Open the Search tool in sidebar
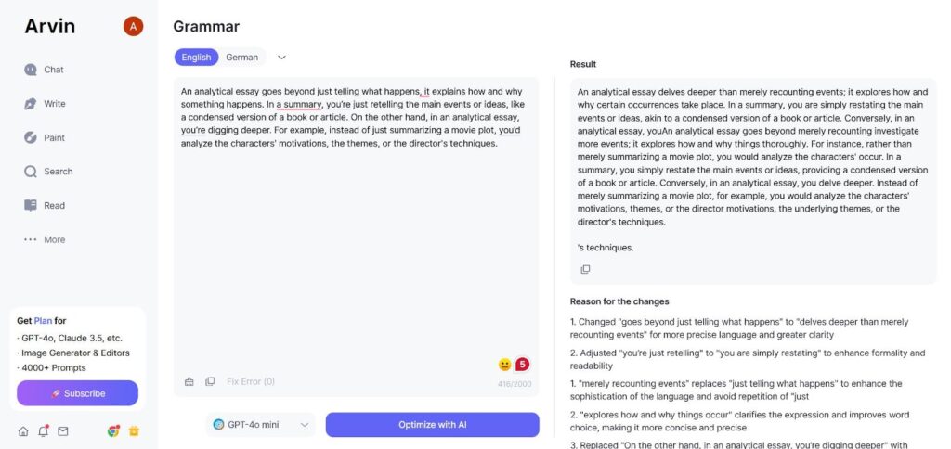The width and height of the screenshot is (951, 449). 48,172
